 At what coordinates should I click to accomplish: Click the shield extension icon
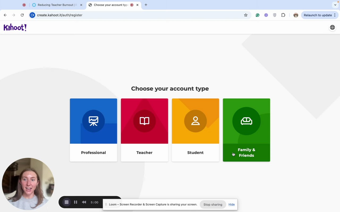click(275, 15)
